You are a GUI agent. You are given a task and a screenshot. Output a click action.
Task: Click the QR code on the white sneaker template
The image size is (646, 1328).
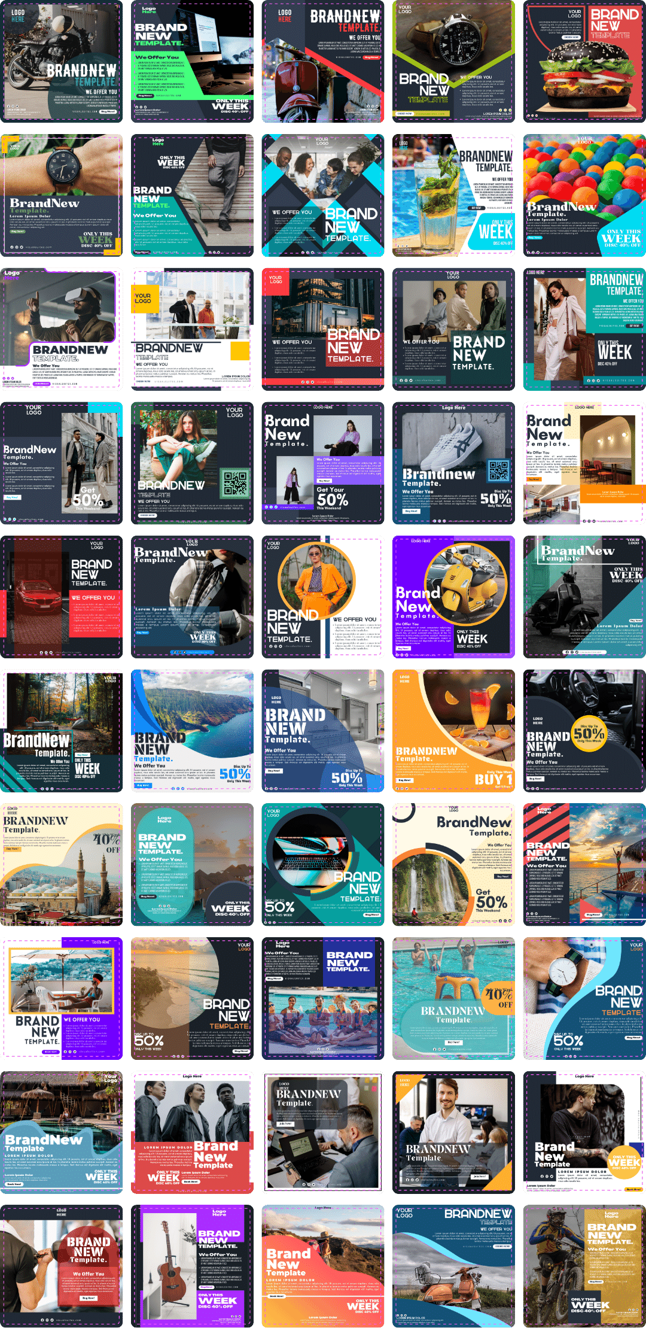498,472
